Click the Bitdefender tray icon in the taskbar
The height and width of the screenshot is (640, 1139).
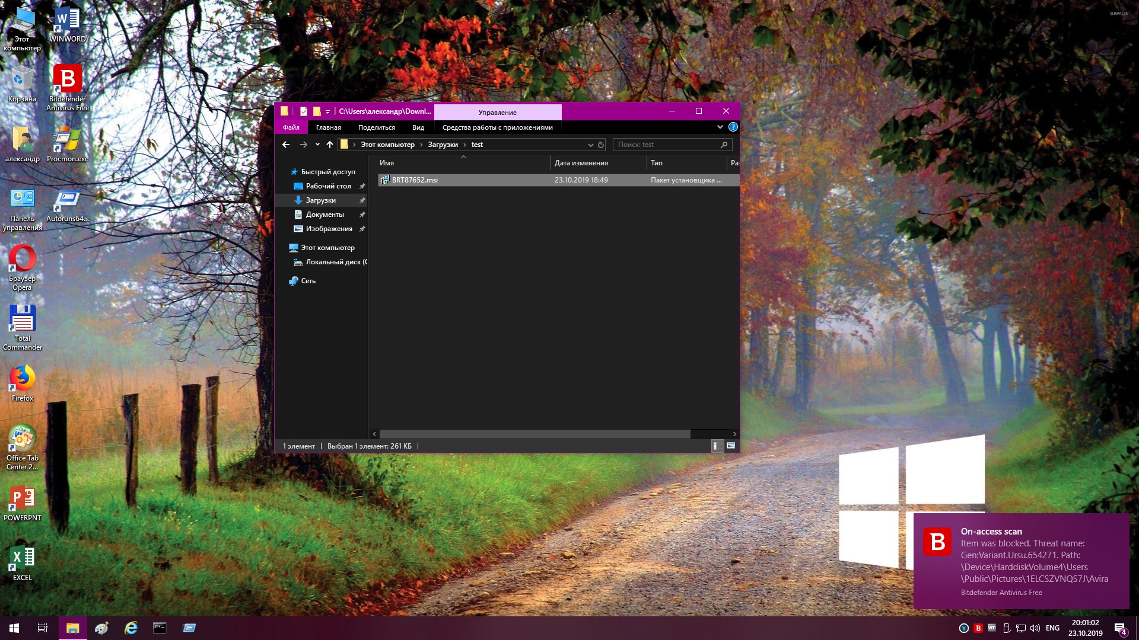click(x=978, y=628)
